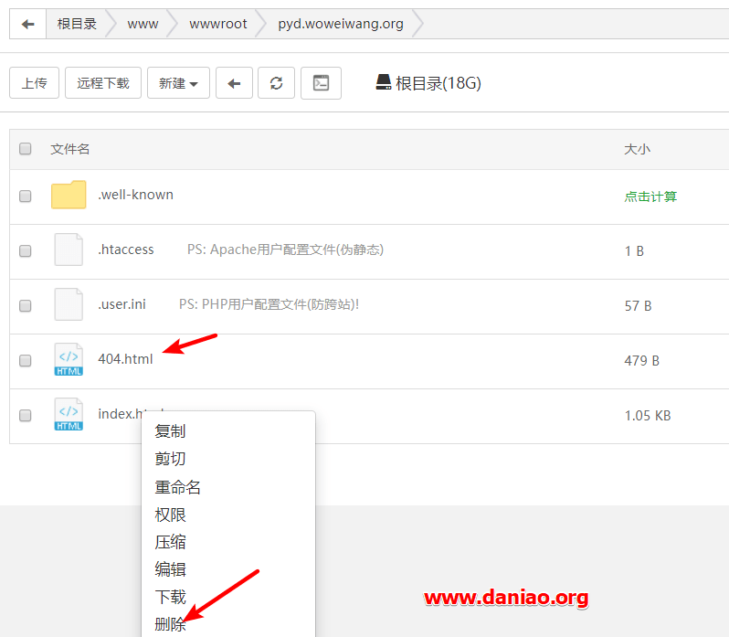This screenshot has height=637, width=729.
Task: Click the 上传 button
Action: [35, 83]
